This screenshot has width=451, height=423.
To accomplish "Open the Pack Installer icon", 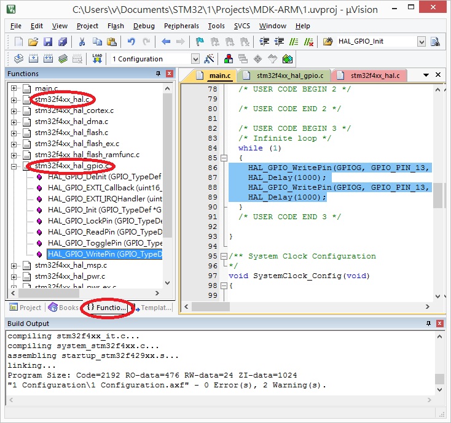I will click(x=288, y=59).
